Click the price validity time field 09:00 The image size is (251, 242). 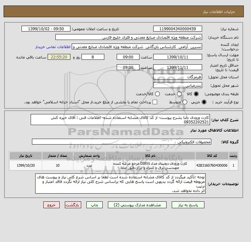click(x=128, y=67)
